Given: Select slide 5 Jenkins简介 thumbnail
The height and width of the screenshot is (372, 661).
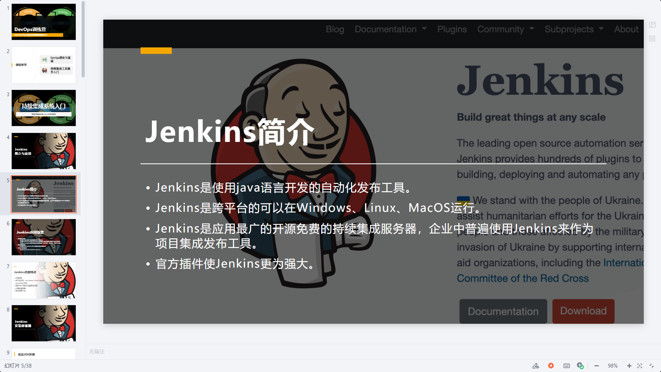Looking at the screenshot, I should 44,194.
